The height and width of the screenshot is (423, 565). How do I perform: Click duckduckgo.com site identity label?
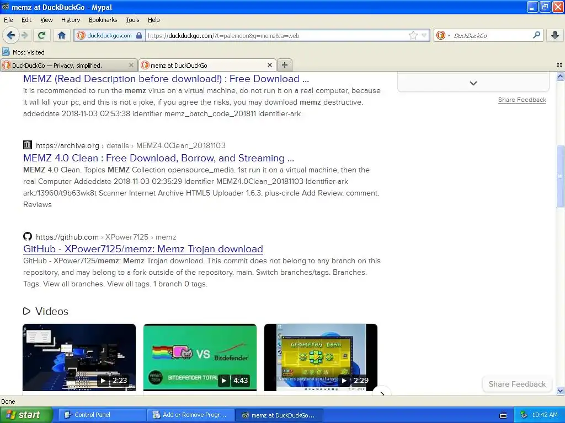tap(109, 35)
